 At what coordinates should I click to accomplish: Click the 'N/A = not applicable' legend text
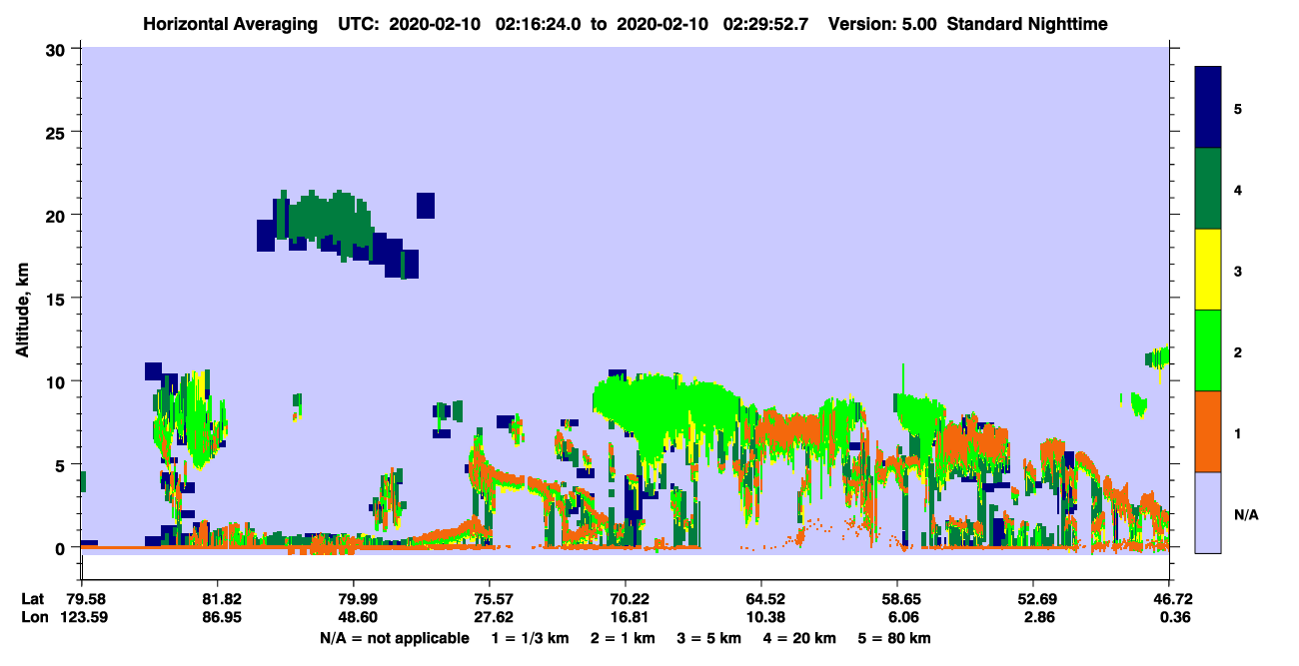tap(394, 638)
